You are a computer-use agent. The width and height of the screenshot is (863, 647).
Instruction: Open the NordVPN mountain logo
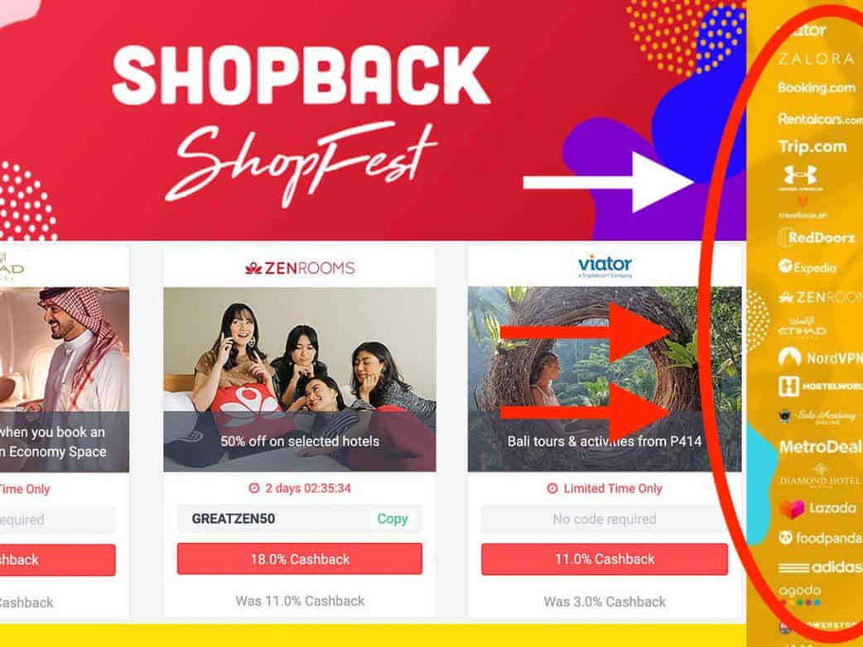820,357
